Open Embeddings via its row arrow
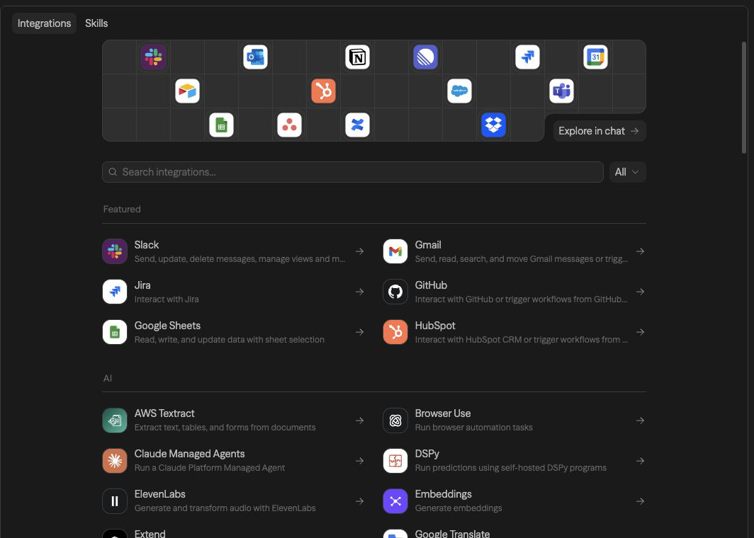The image size is (754, 538). [x=640, y=501]
